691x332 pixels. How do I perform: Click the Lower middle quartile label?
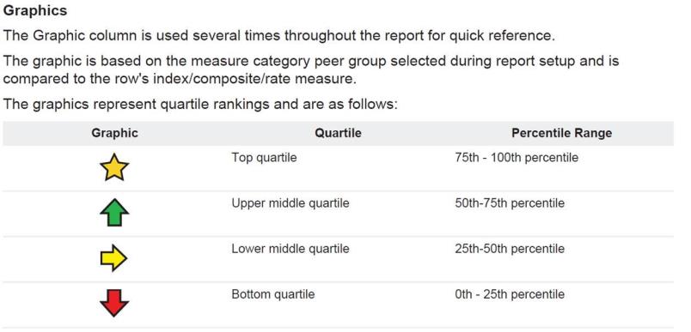(290, 249)
